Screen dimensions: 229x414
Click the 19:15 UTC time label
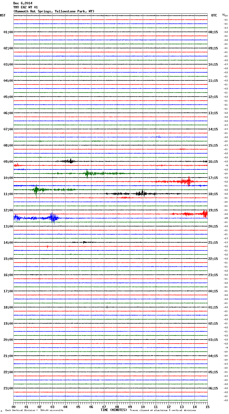[x=213, y=210]
